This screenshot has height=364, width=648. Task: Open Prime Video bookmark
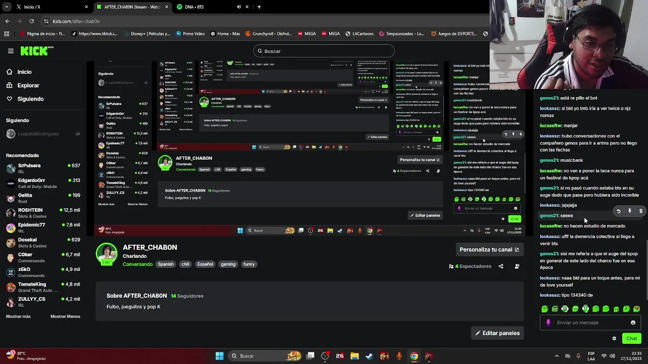pos(190,34)
